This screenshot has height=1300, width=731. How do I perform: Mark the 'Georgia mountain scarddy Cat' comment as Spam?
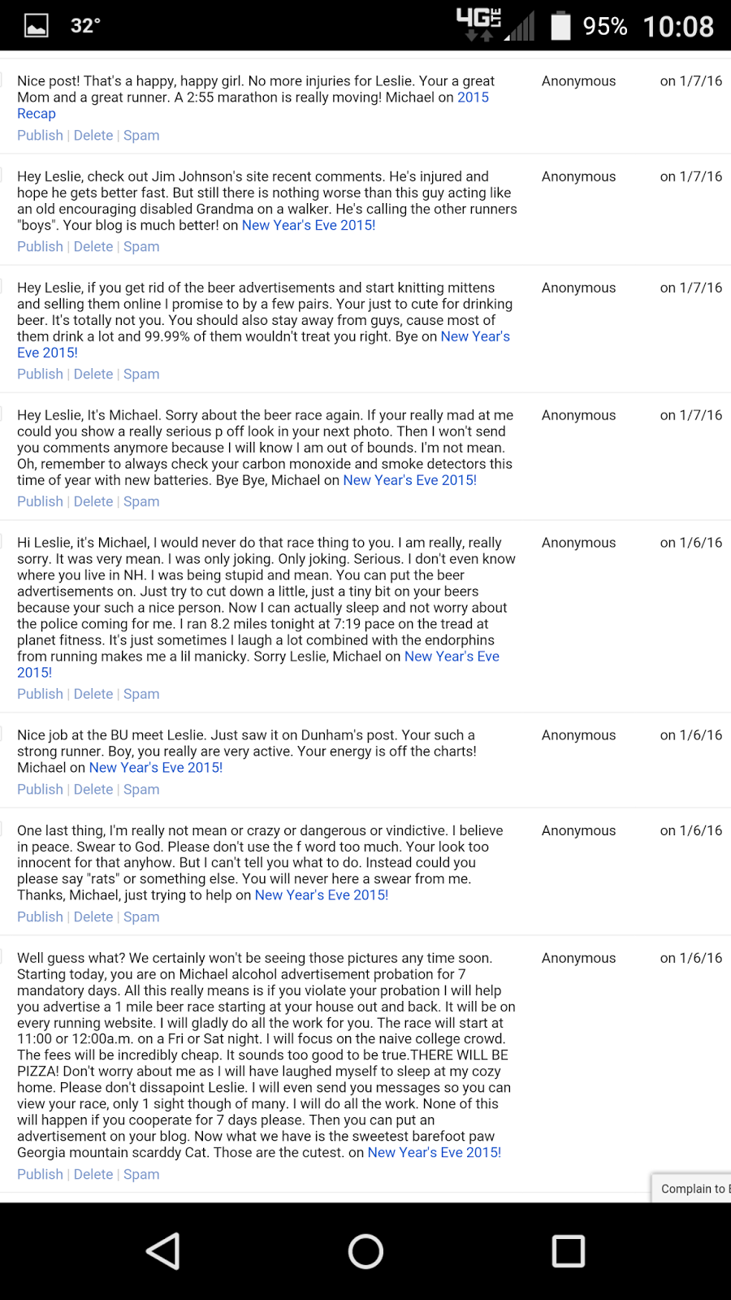pos(141,1175)
